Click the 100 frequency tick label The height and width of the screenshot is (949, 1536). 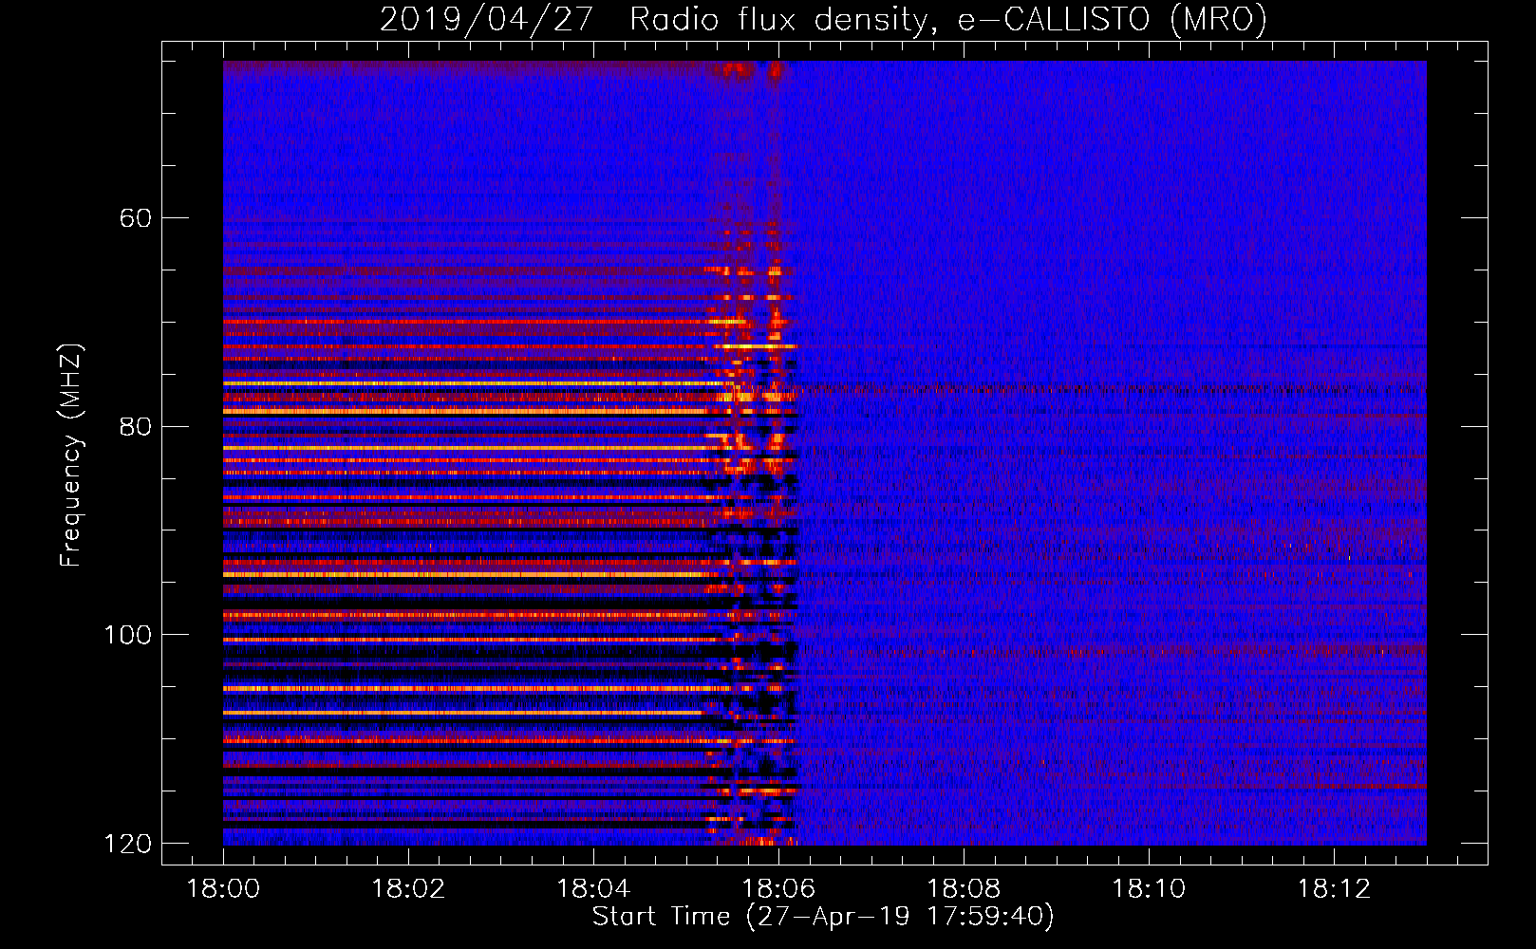127,635
